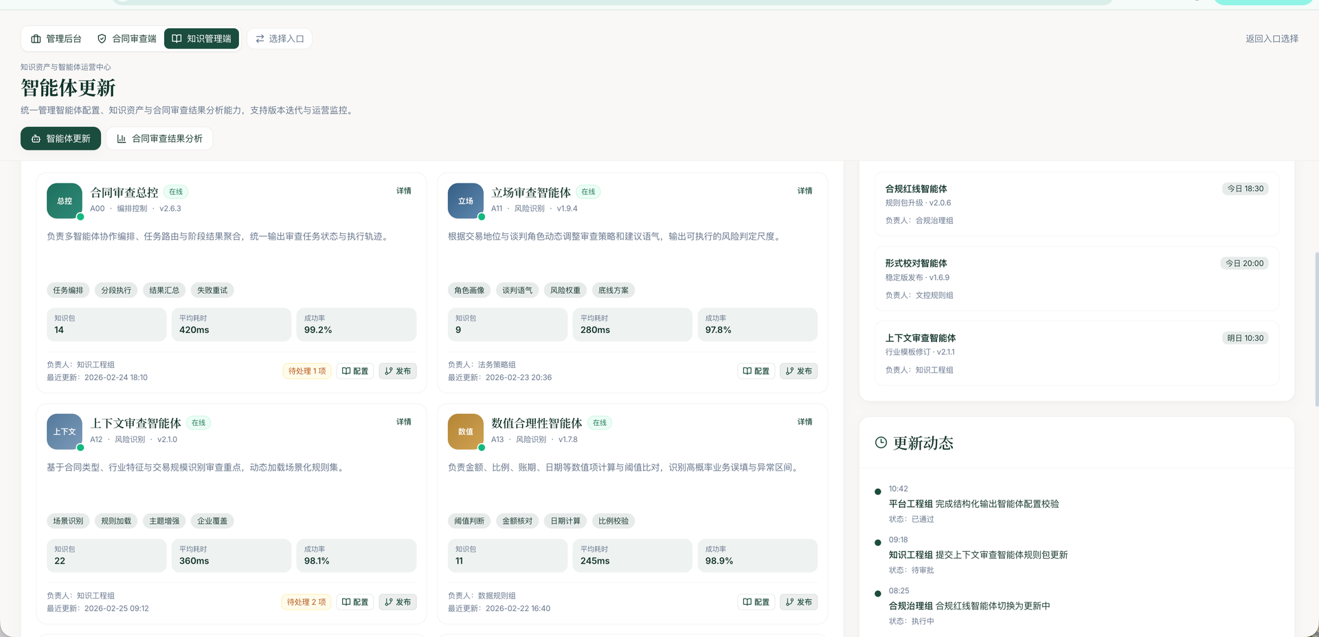Screen dimensions: 1319x637
Task: Click the 选择入口 button
Action: 280,38
